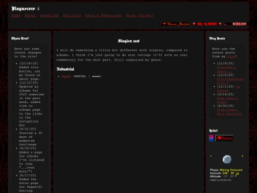Open the Sorry/Rambling Part 2 post
Screen dimensions: 257x193
[230, 81]
